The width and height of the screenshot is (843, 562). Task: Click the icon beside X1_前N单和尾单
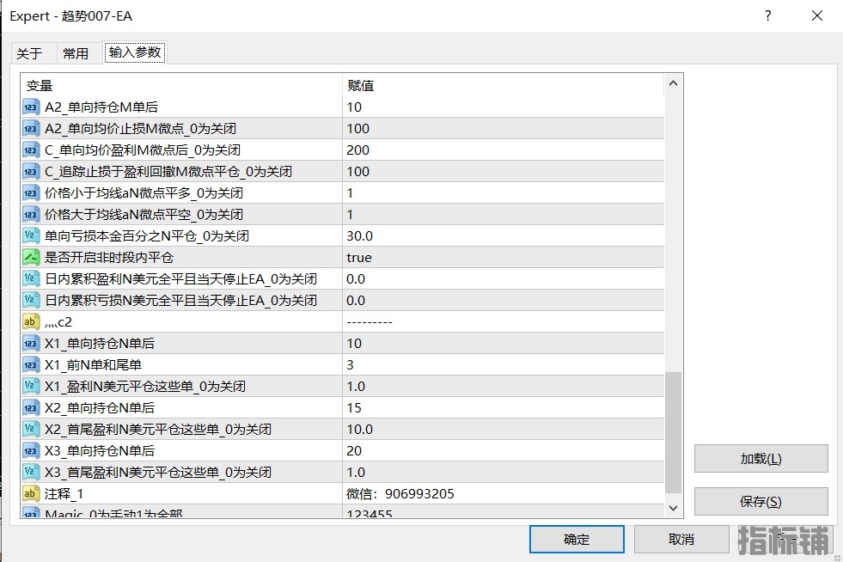click(x=31, y=365)
